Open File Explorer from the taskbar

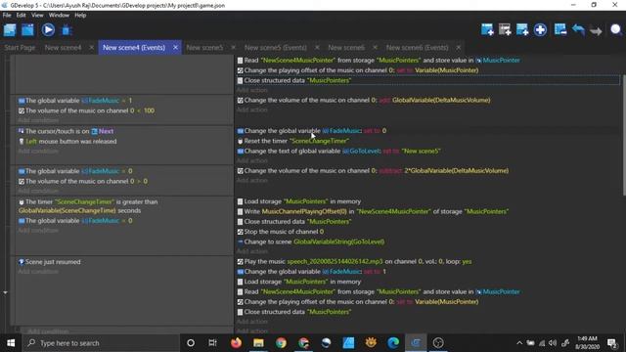click(x=258, y=343)
